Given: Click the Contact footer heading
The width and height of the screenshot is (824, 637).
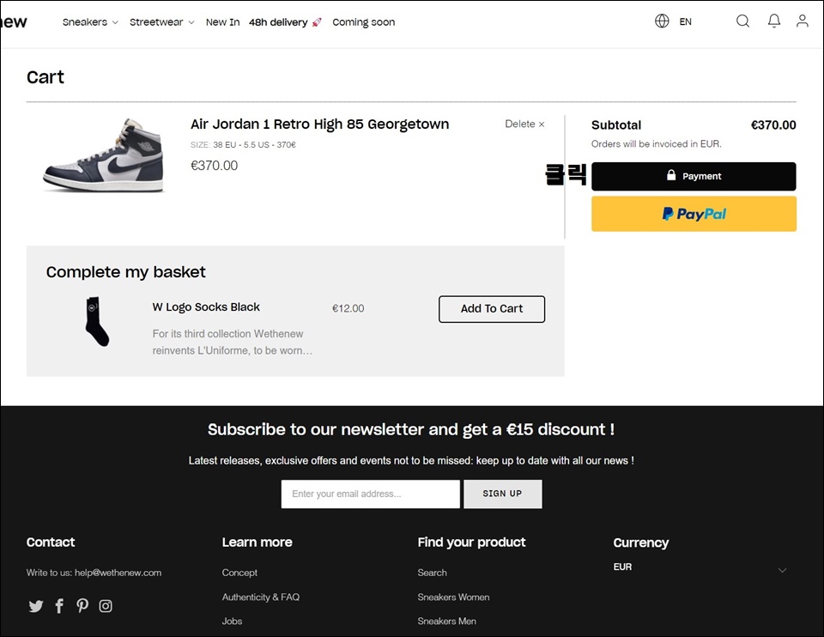Looking at the screenshot, I should pyautogui.click(x=51, y=543).
